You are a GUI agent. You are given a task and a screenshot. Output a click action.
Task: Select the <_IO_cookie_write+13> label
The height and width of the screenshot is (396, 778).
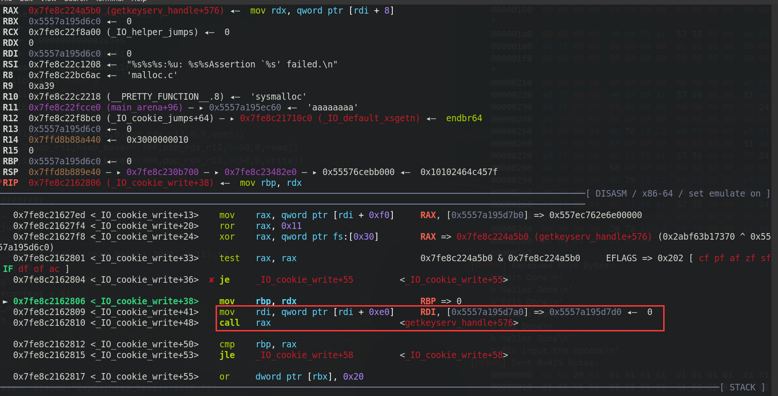(144, 215)
